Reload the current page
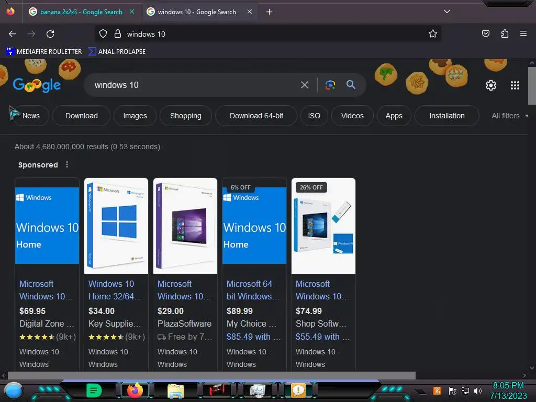536x402 pixels. tap(50, 34)
